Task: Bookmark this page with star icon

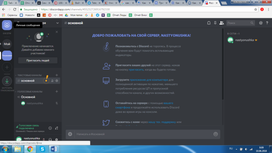Action: click(x=256, y=9)
